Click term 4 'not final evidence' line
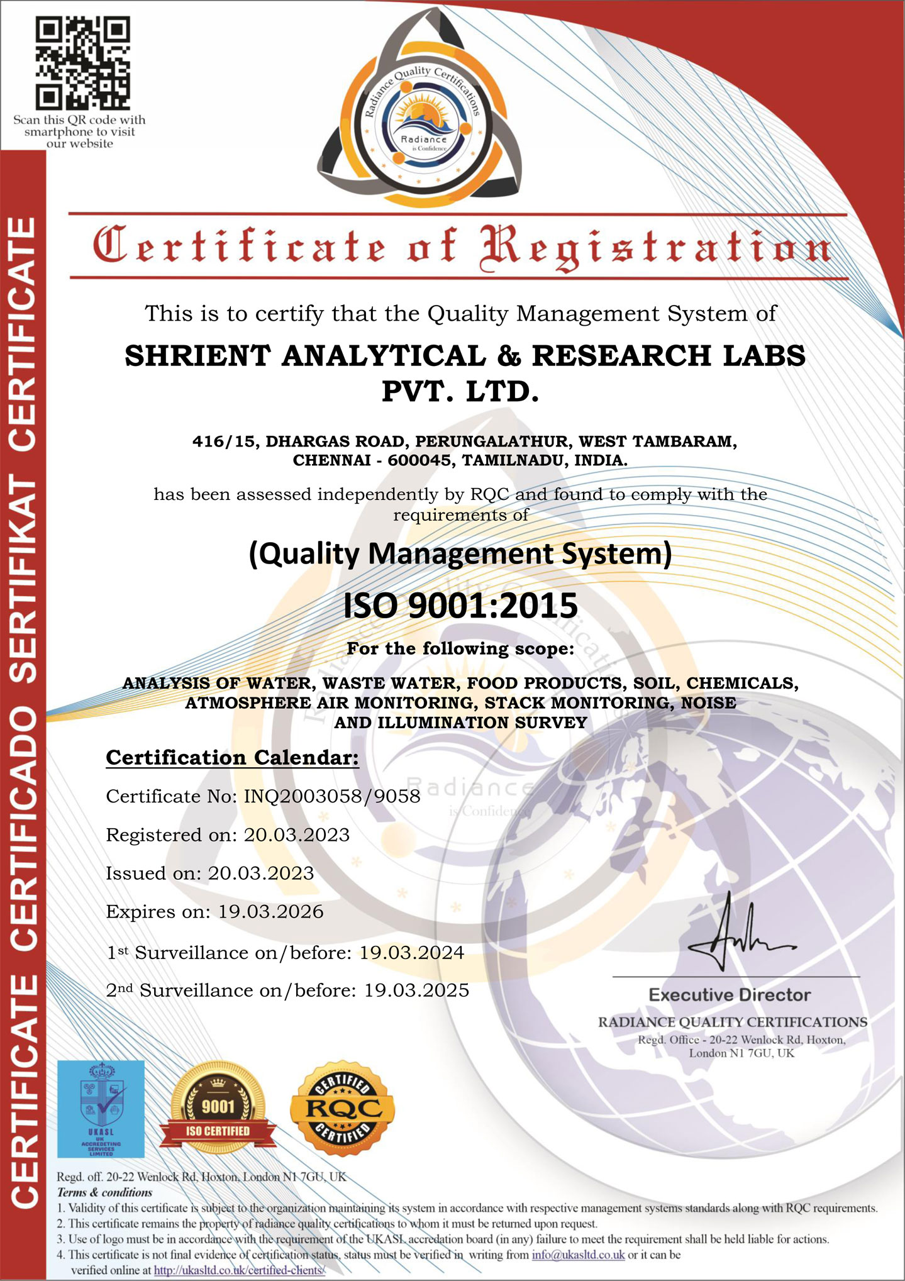The image size is (905, 1281). click(x=369, y=1255)
